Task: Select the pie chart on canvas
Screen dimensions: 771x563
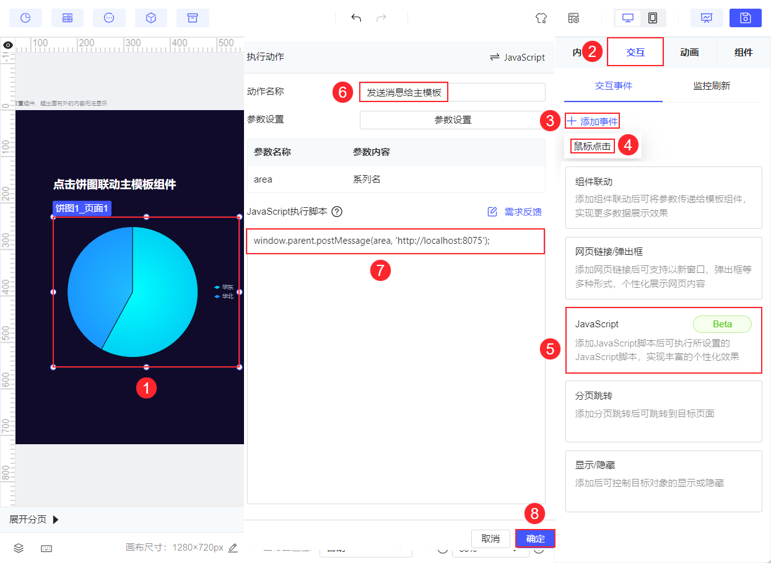Action: click(133, 292)
